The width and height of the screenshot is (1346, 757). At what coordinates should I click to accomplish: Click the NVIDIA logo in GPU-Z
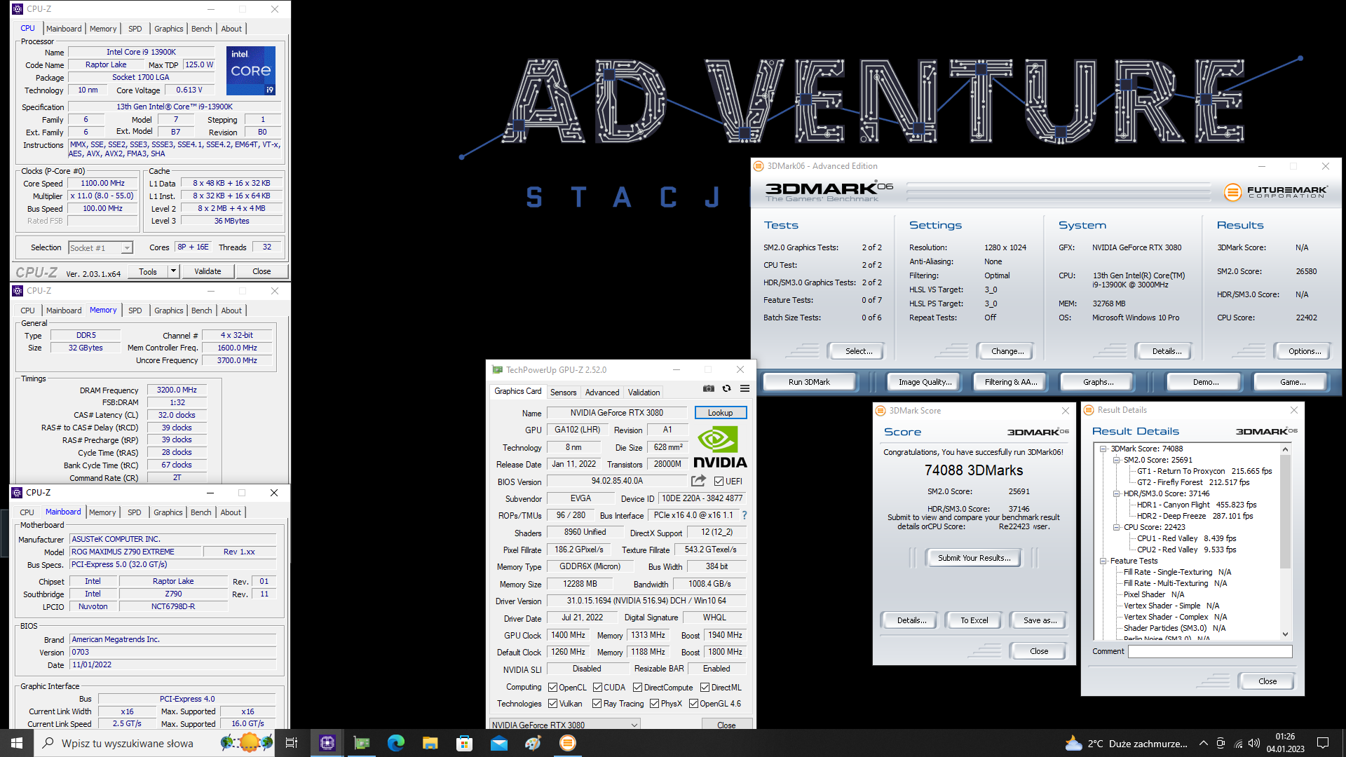720,447
